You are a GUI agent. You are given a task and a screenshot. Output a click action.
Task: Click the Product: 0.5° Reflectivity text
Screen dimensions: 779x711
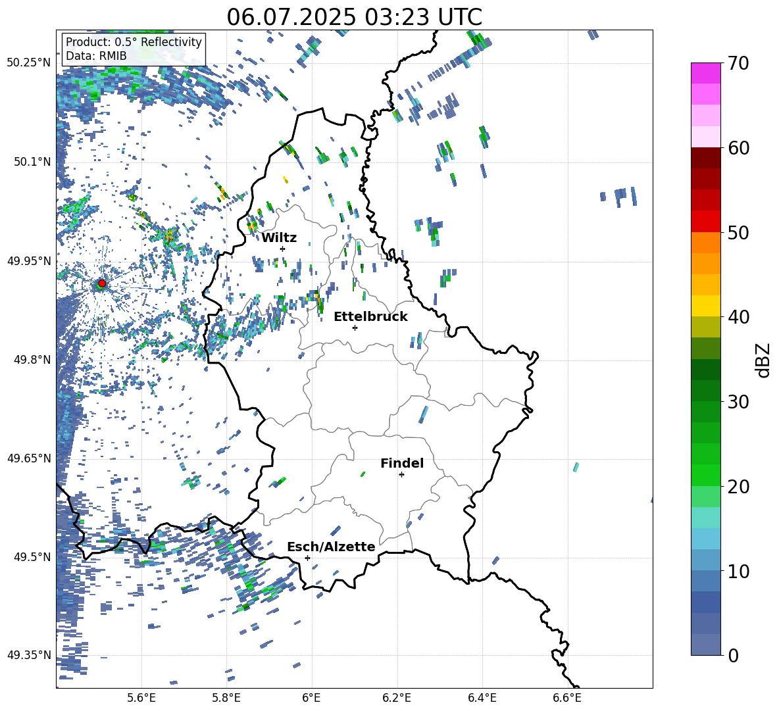pos(134,42)
